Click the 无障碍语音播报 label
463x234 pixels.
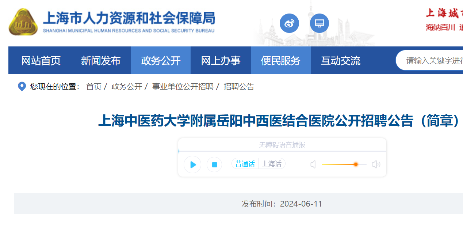pos(282,145)
